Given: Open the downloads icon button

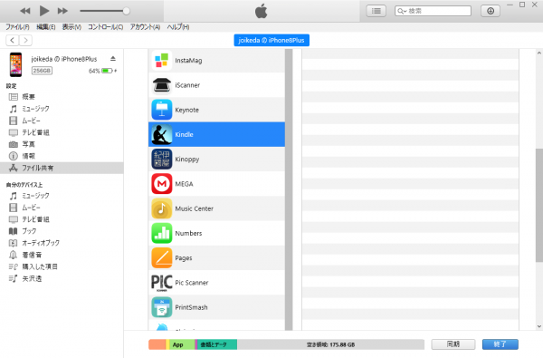Looking at the screenshot, I should point(491,11).
